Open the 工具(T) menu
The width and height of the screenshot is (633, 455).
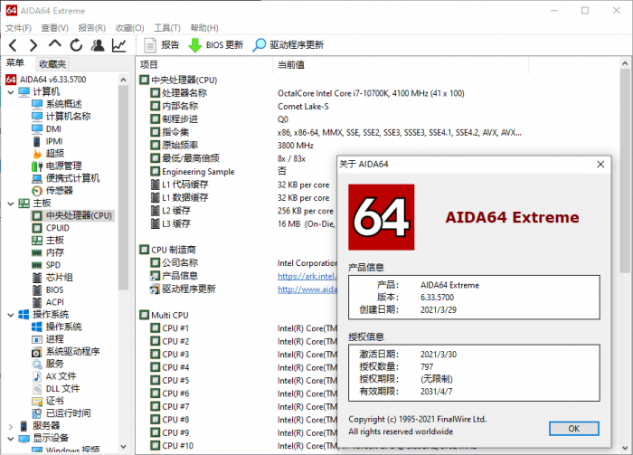click(167, 28)
